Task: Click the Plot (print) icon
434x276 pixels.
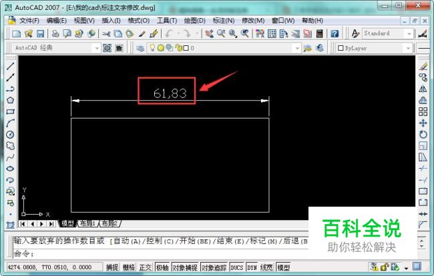Action: pos(55,34)
